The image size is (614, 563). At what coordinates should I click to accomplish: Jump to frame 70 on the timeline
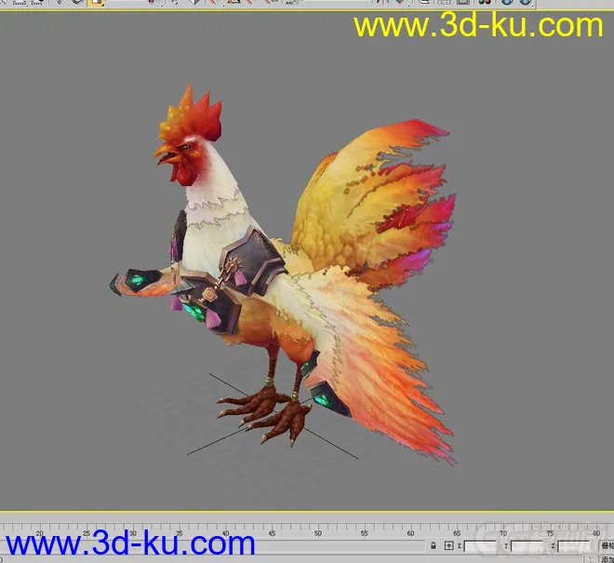point(503,533)
